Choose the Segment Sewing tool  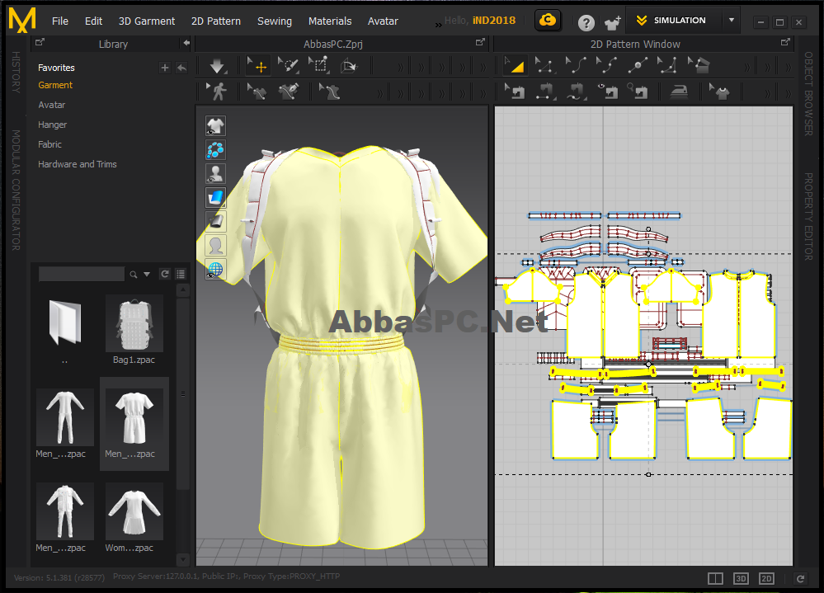[x=545, y=92]
